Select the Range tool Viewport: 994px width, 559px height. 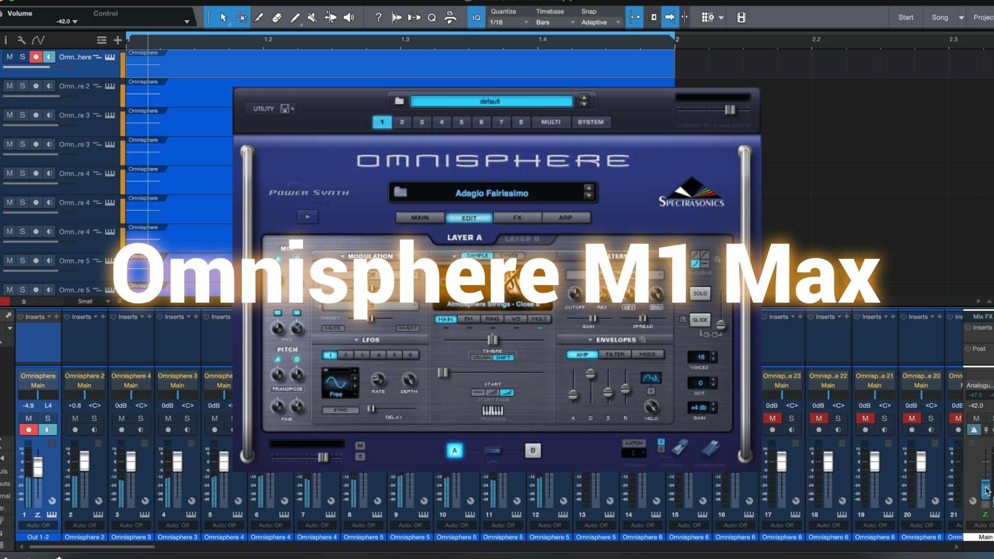pyautogui.click(x=241, y=18)
